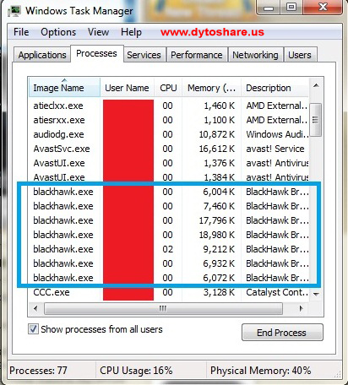This screenshot has height=385, width=348.
Task: Select the AvastSvc.exe process row
Action: tap(169, 149)
